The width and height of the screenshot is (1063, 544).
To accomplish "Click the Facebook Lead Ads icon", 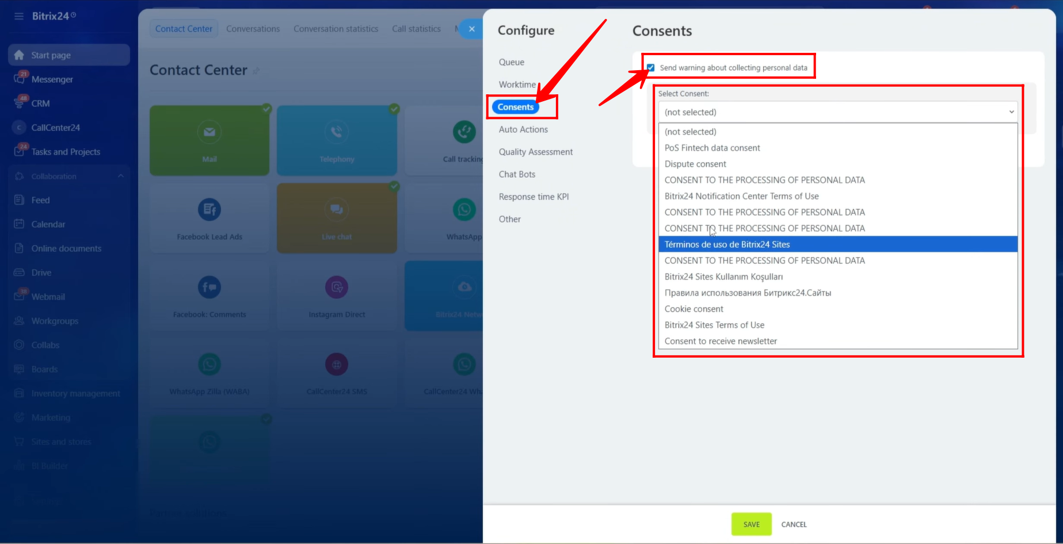I will 209,210.
